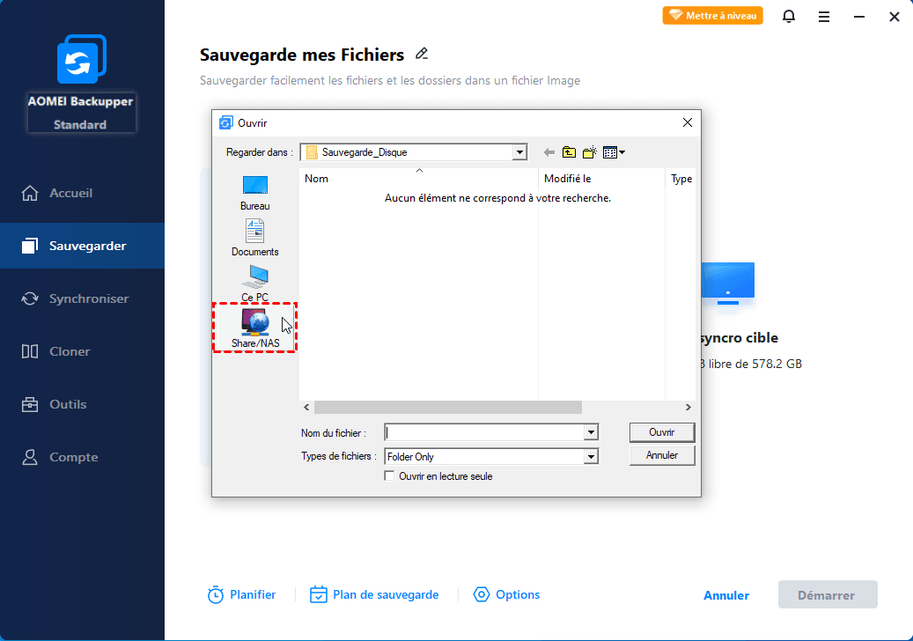
Task: Open Planifier schedule settings
Action: tap(241, 594)
